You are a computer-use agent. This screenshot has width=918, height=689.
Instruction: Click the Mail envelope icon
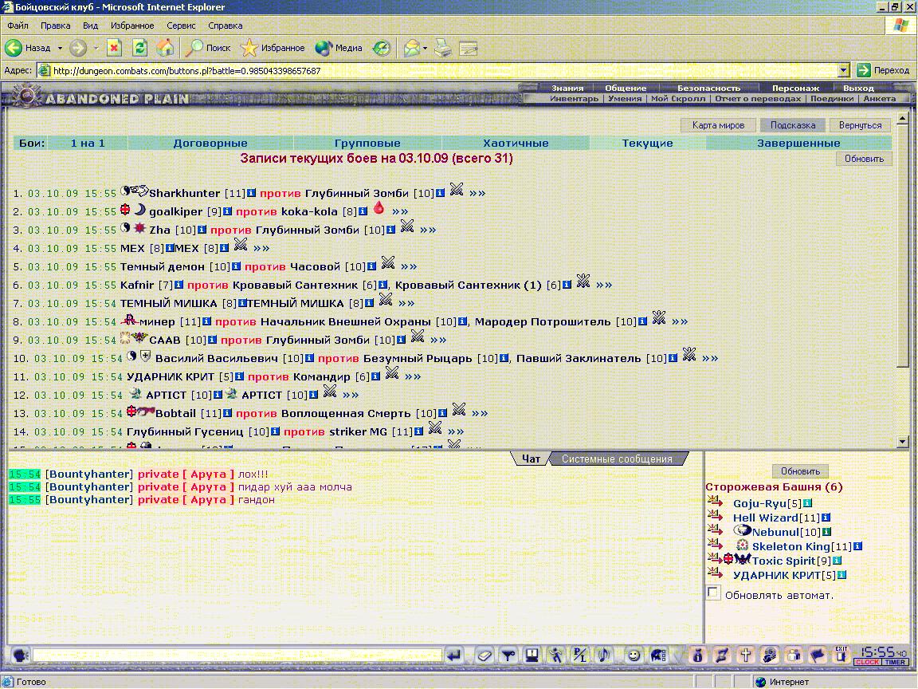[412, 48]
